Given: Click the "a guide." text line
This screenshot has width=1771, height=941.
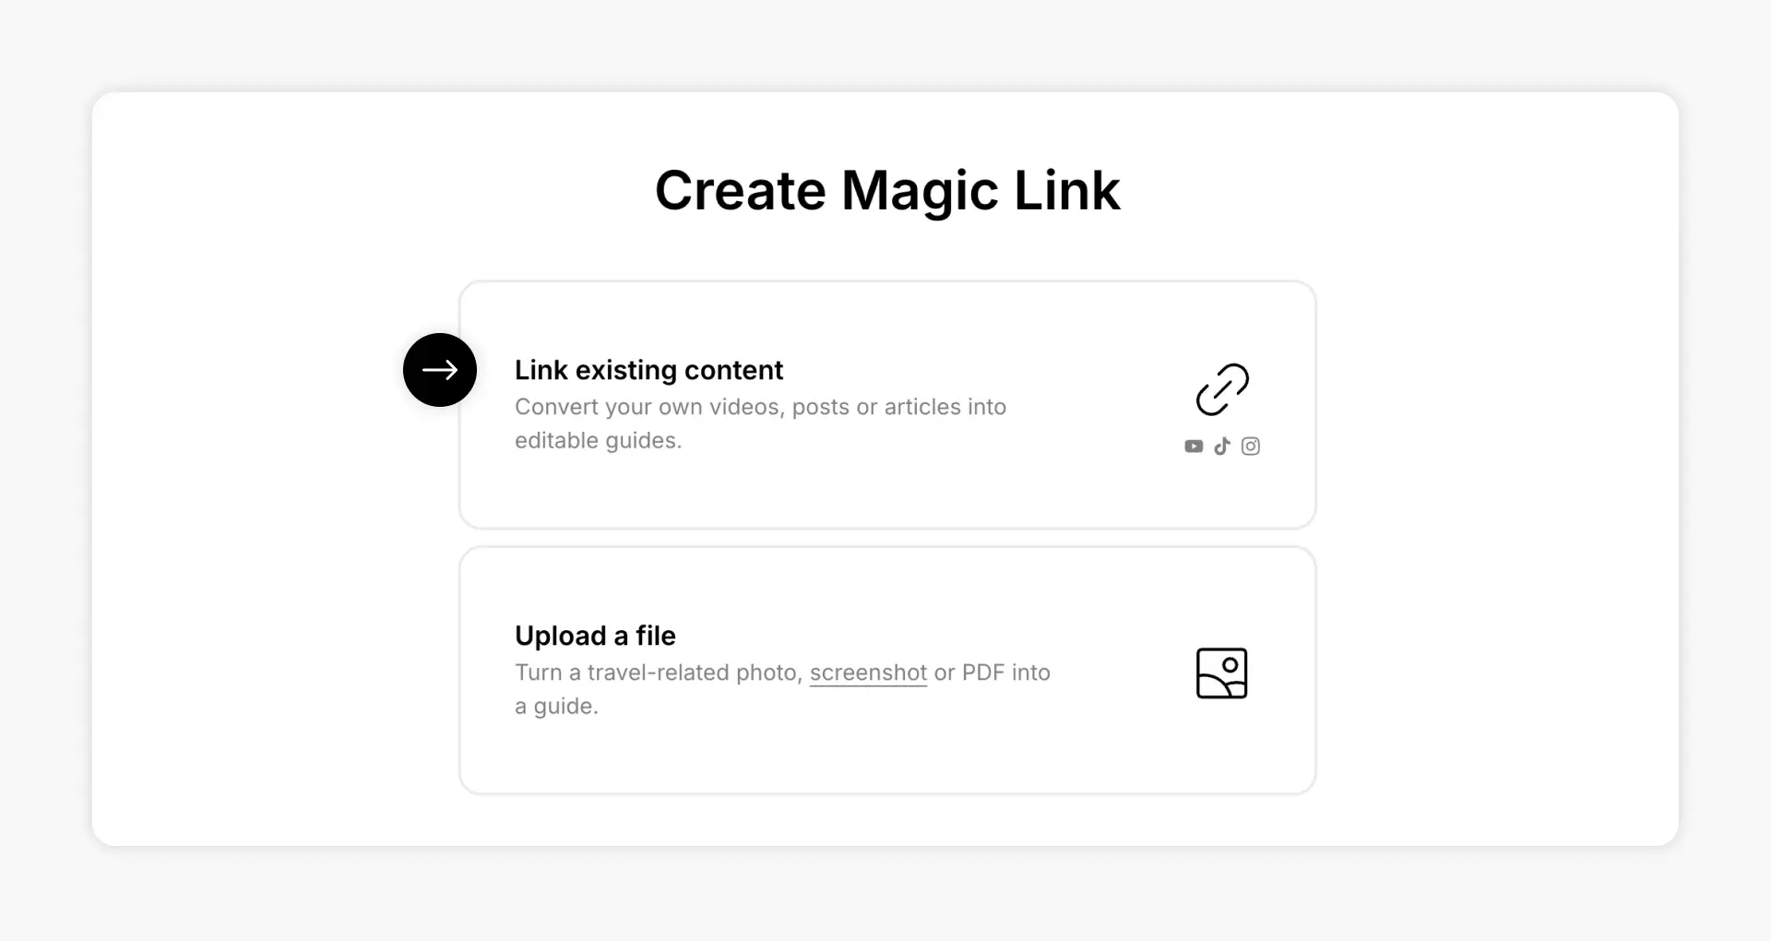Looking at the screenshot, I should pos(556,707).
